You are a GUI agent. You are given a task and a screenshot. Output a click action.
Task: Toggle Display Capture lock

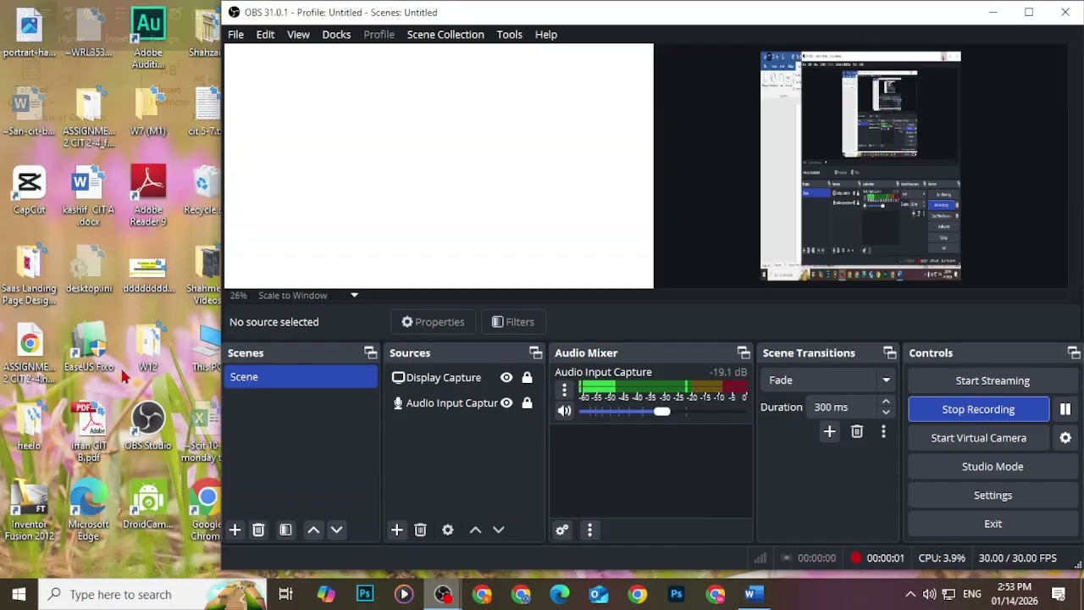[x=527, y=378]
